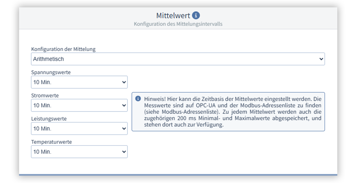The image size is (356, 183).
Task: Select the Spannungswerte label
Action: click(x=51, y=72)
